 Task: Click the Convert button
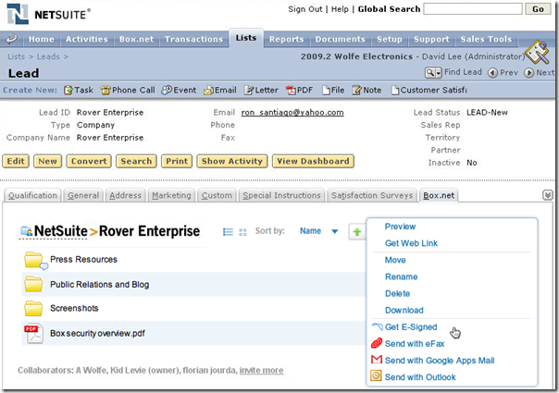click(89, 162)
